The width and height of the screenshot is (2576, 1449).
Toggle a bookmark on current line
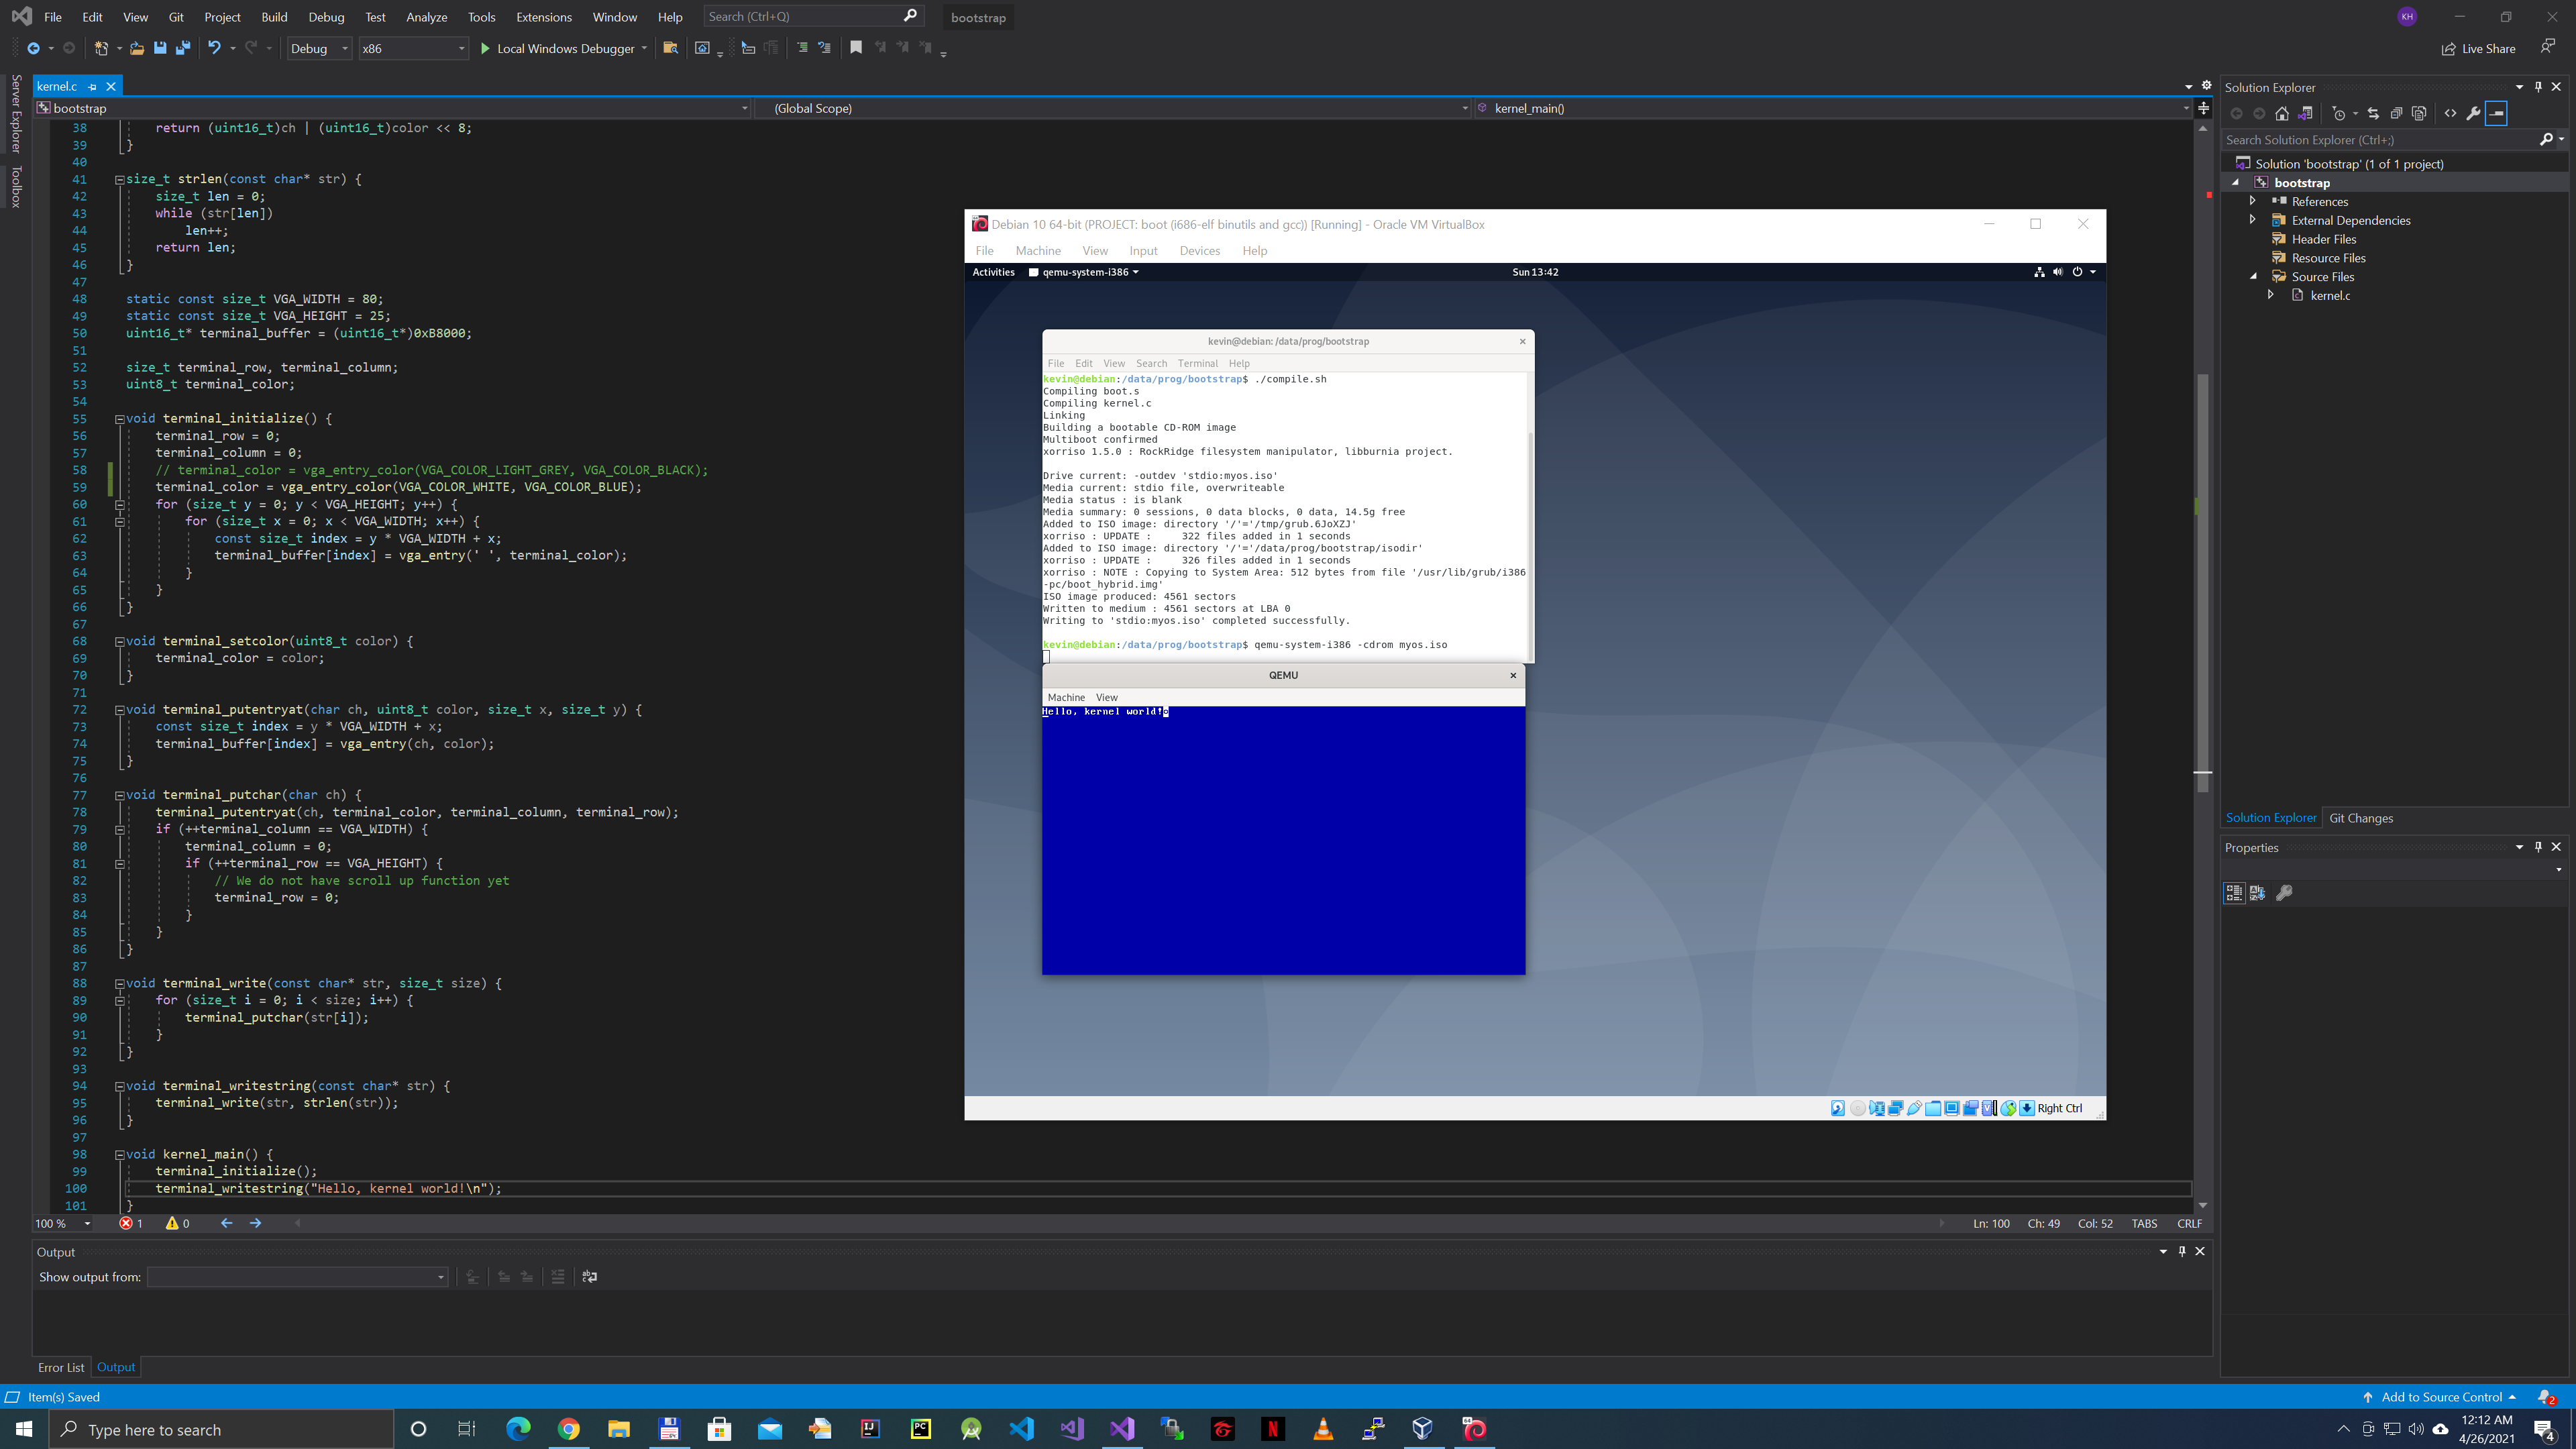856,48
